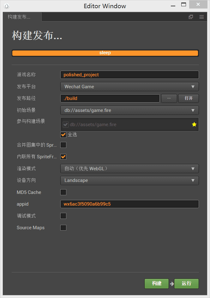Toggle db://assets/game.fire scene checkbox
Viewport: 210px width, 298px height.
pos(66,125)
